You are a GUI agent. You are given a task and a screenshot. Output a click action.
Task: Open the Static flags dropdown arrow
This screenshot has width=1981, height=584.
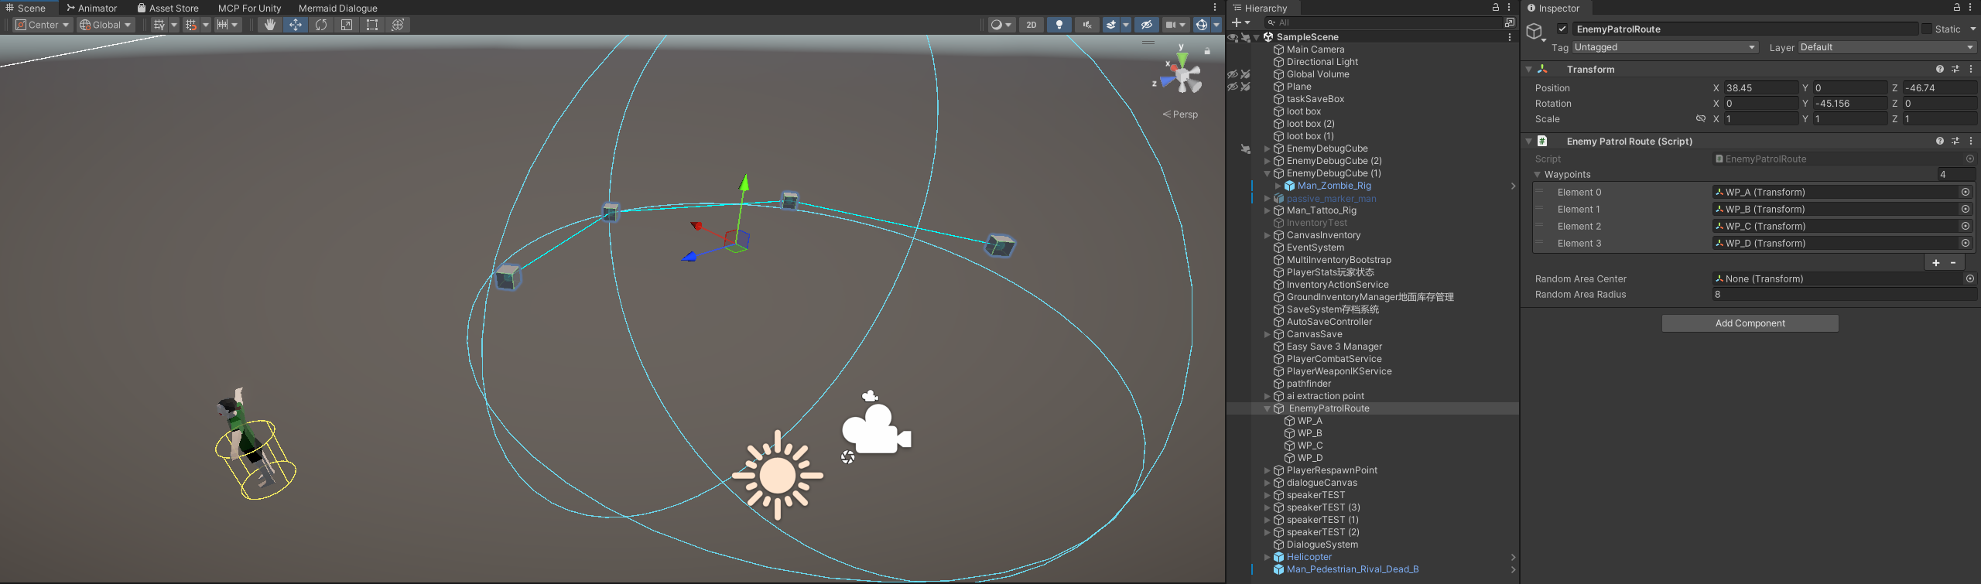point(1972,29)
